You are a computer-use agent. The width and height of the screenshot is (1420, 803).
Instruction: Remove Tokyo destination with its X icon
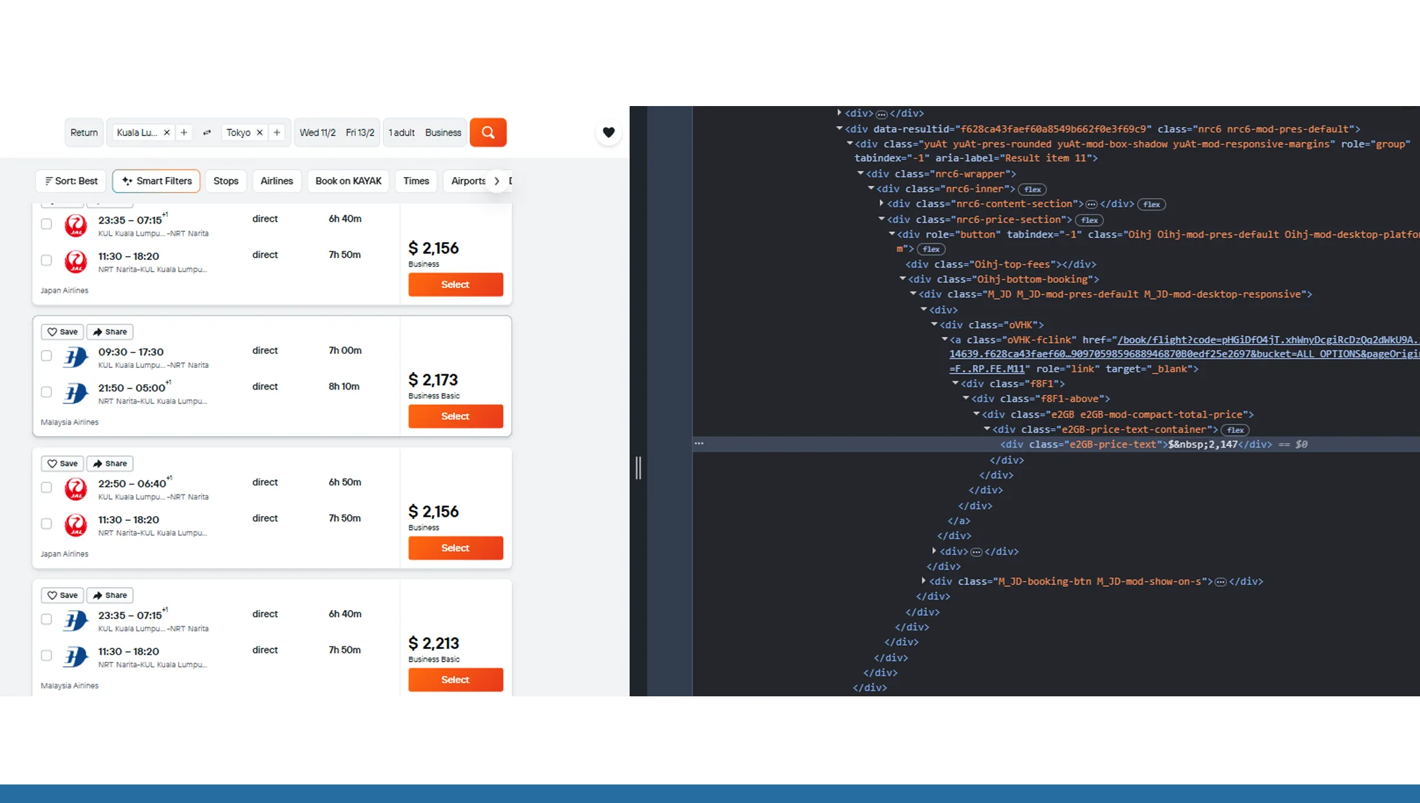point(259,132)
